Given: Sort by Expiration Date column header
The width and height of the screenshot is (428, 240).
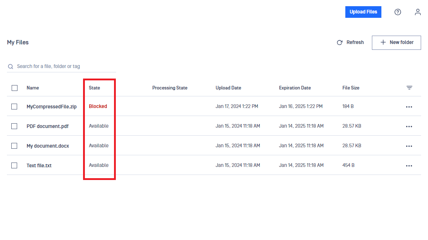Looking at the screenshot, I should (x=295, y=88).
